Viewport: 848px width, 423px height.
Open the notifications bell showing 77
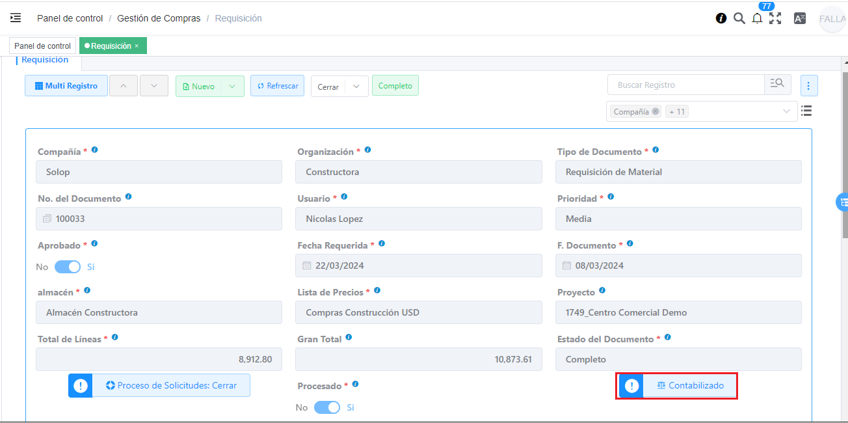[x=757, y=18]
